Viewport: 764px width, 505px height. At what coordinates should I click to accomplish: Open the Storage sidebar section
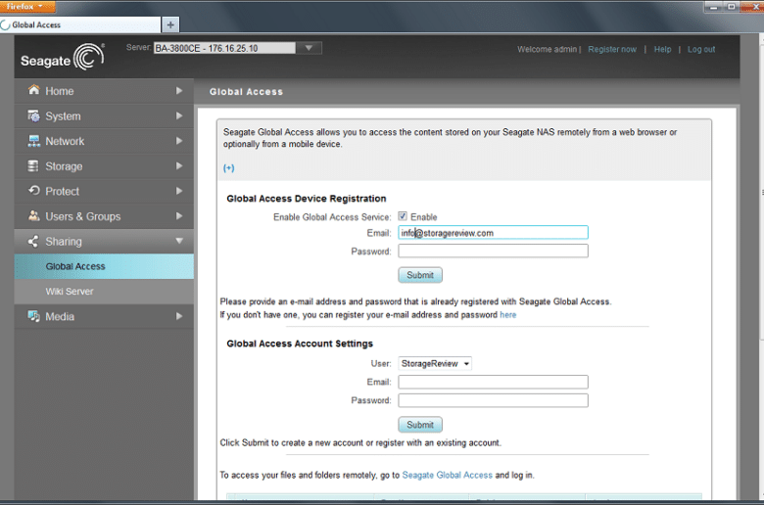[x=104, y=166]
